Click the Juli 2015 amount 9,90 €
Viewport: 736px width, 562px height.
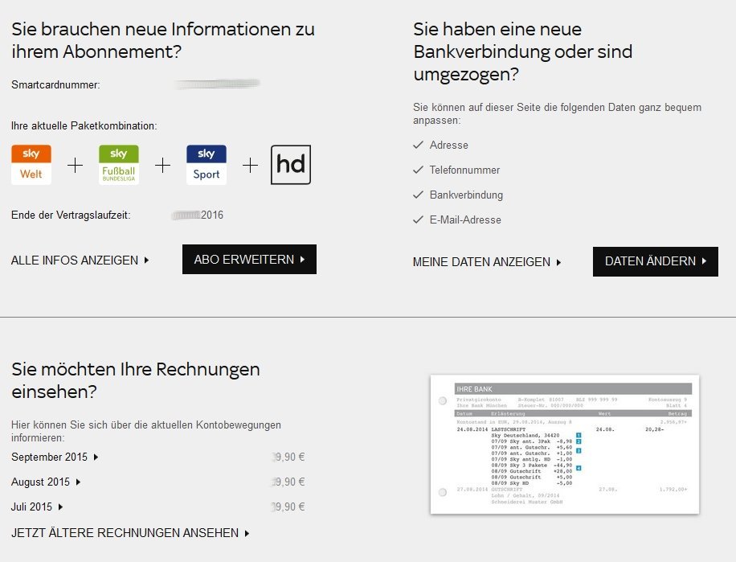288,507
